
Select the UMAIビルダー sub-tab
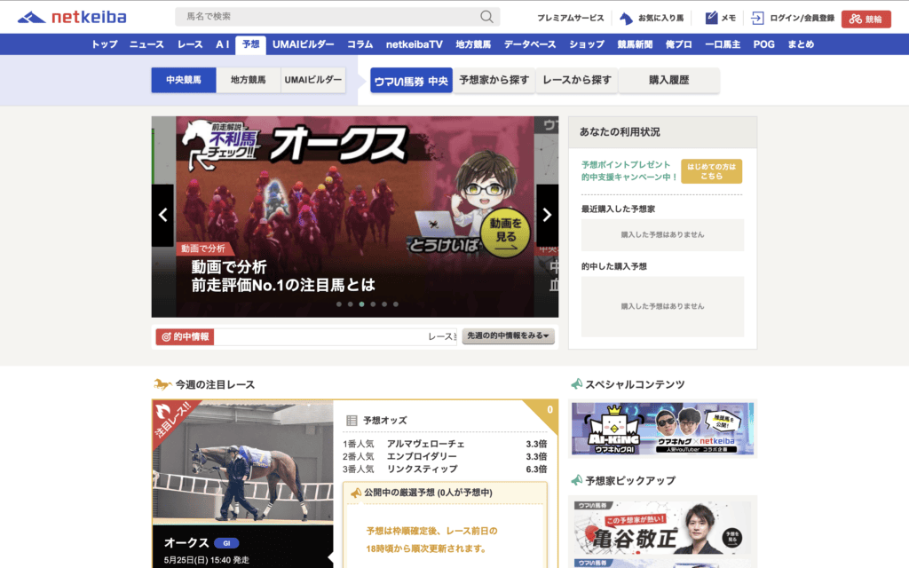pyautogui.click(x=313, y=80)
